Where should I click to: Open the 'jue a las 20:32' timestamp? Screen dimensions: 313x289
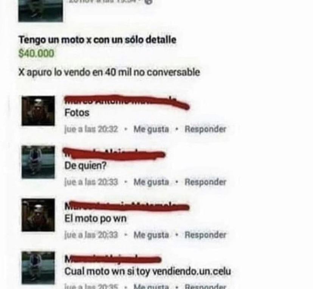click(91, 129)
